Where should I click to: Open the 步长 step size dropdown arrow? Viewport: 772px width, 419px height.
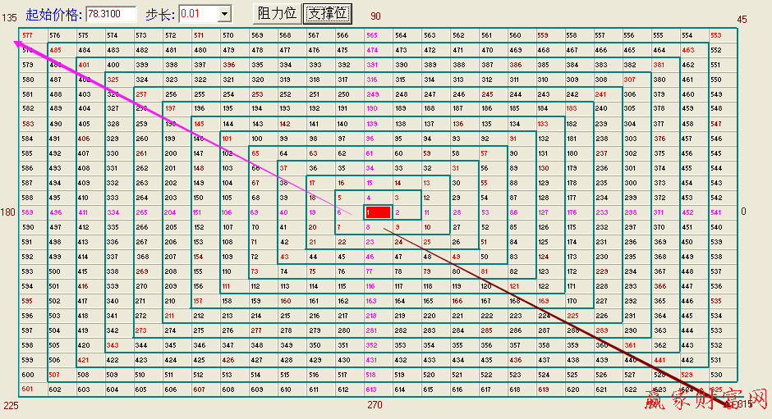click(x=224, y=14)
